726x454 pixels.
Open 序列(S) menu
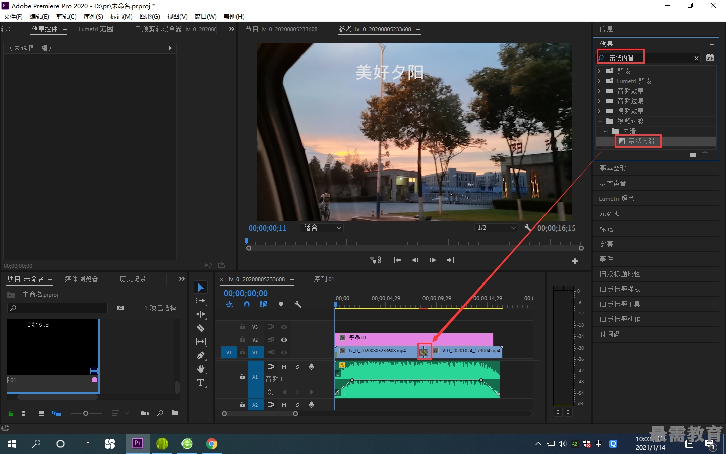point(93,17)
